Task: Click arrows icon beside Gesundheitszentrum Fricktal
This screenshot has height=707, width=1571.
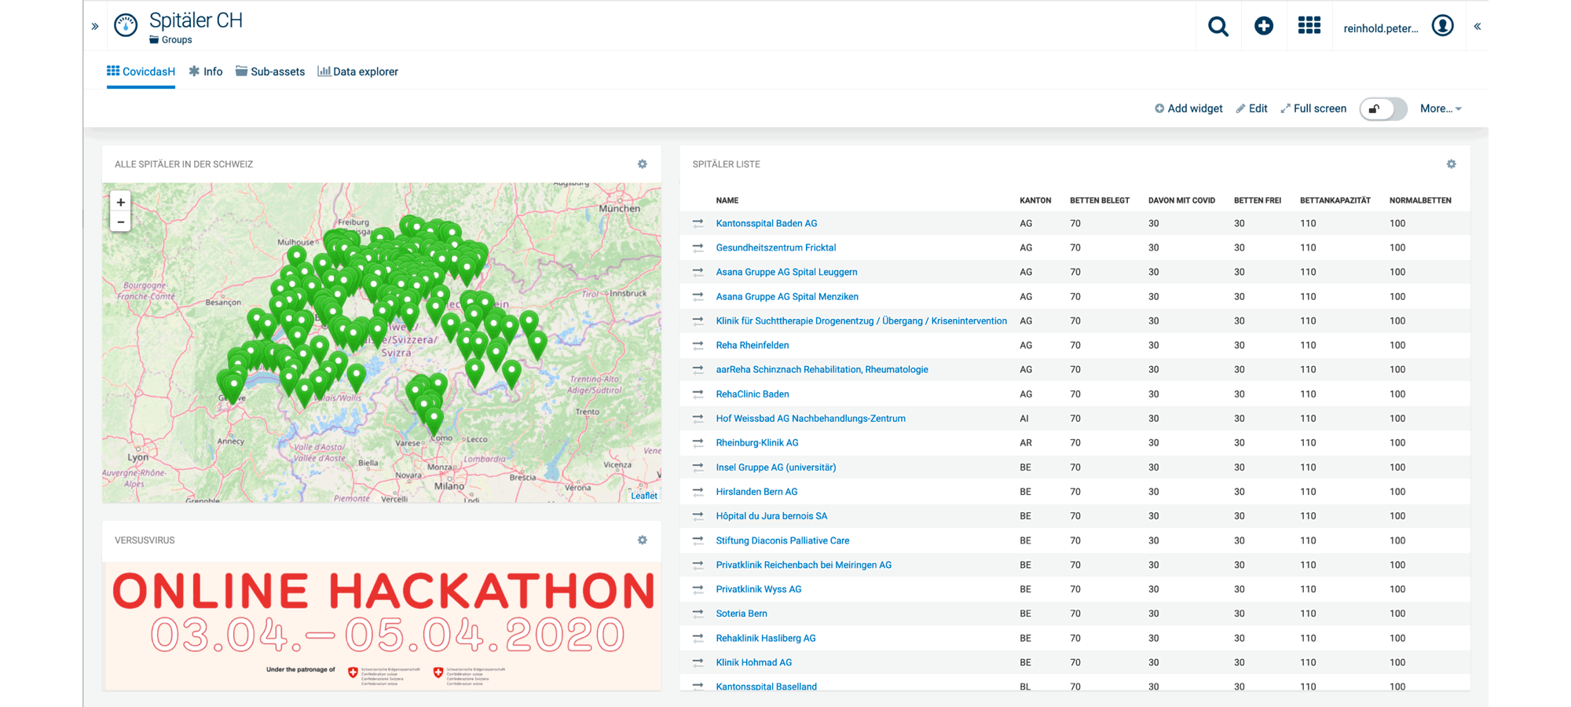Action: pyautogui.click(x=698, y=248)
